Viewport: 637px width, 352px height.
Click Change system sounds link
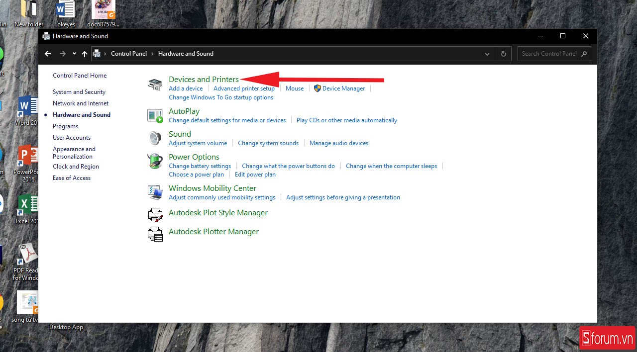coord(268,143)
